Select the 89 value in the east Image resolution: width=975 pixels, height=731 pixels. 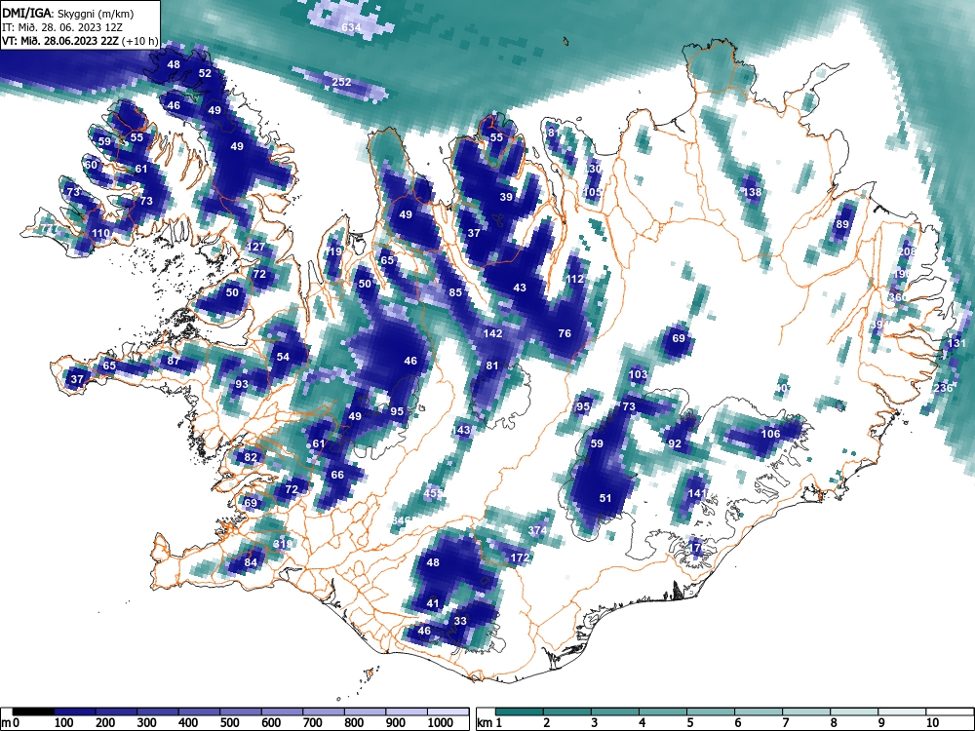[x=842, y=224]
